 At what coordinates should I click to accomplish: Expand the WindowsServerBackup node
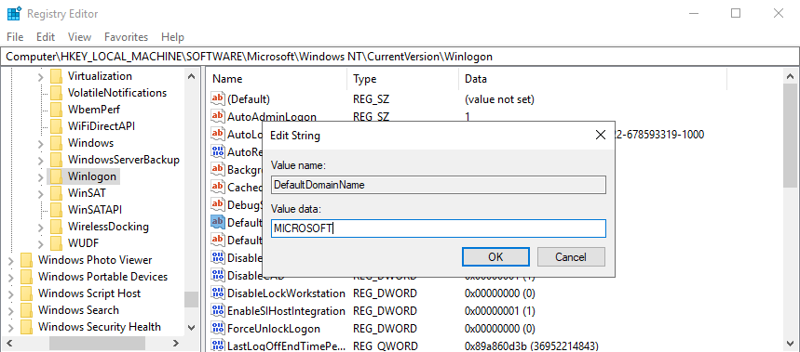click(x=41, y=161)
